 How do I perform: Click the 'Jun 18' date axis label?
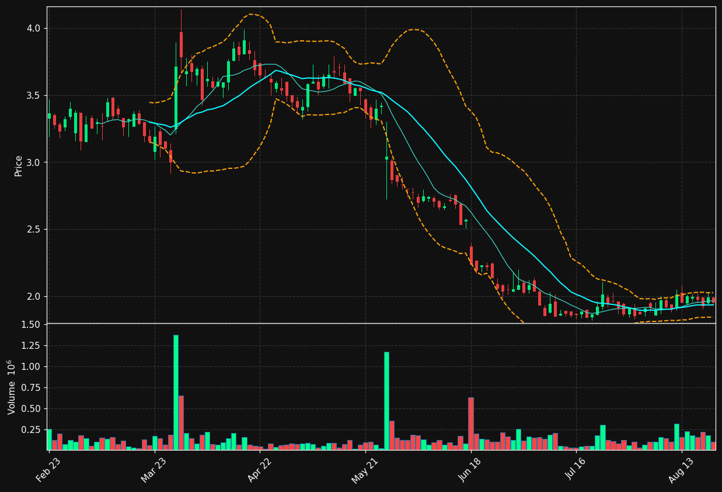470,470
